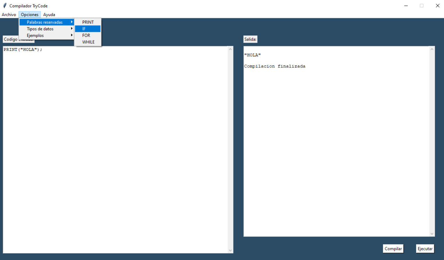
Task: Expand the Ejemplos submenu
Action: [46, 35]
